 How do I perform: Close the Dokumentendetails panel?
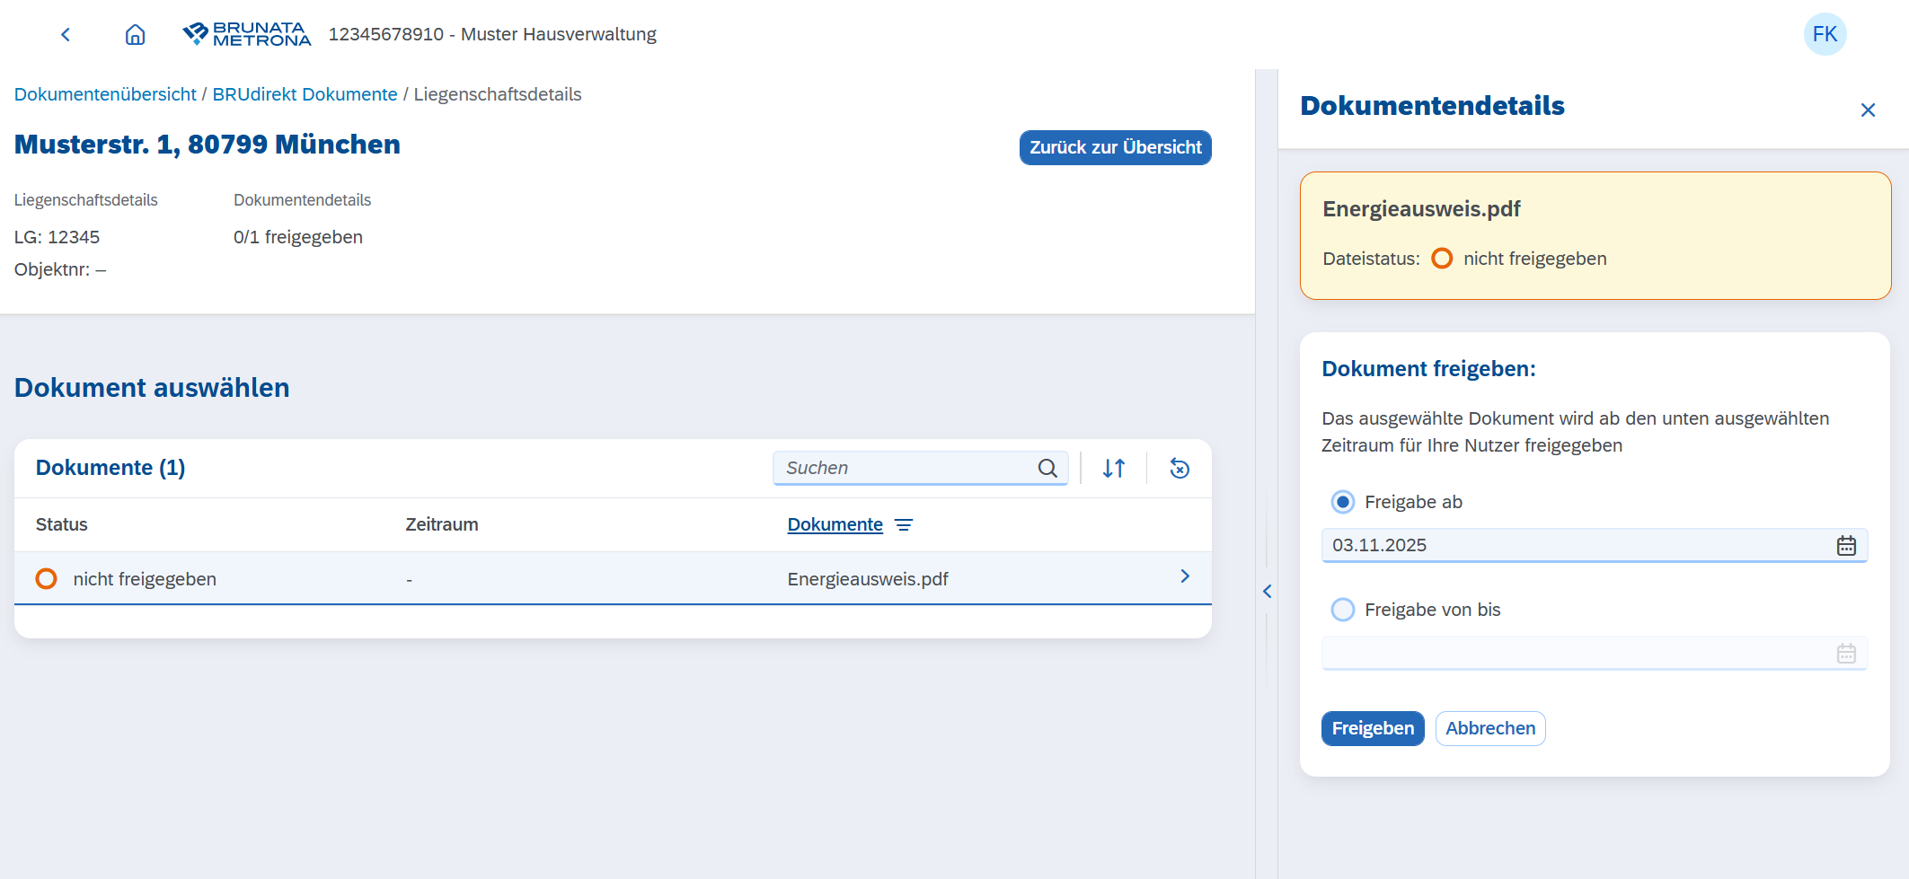(1868, 110)
